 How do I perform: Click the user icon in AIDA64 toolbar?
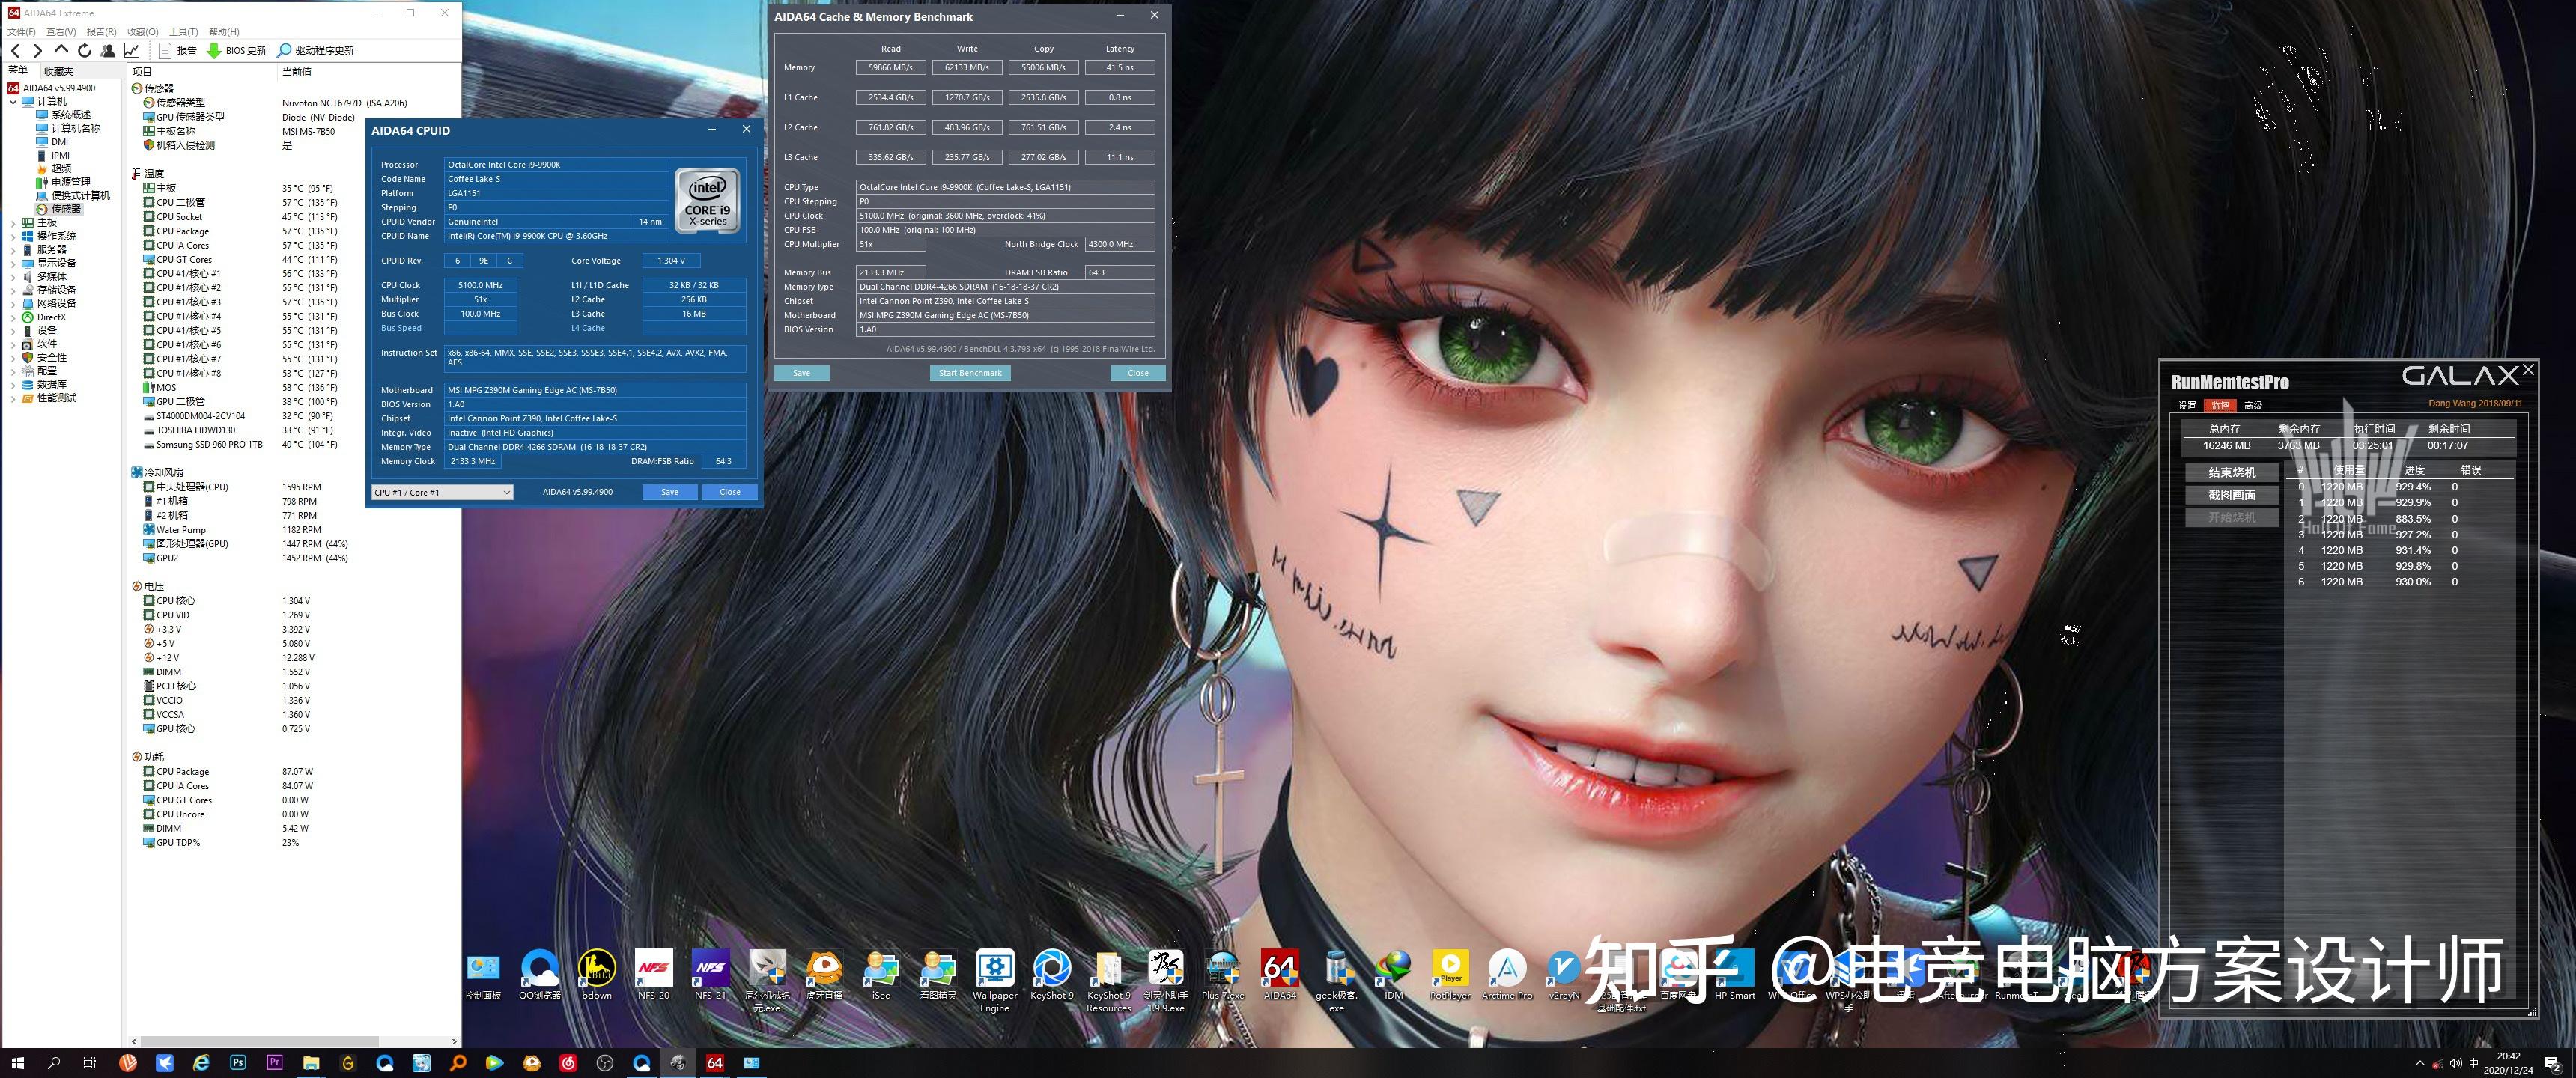(x=108, y=50)
